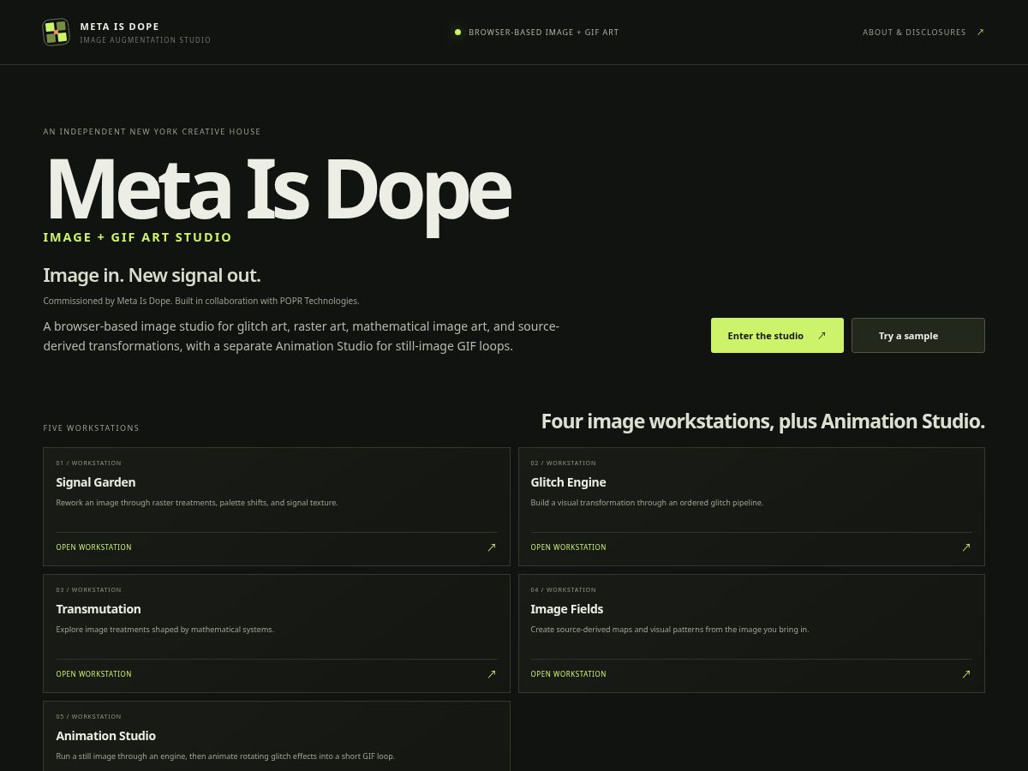Click the arrow icon on Image Fields card
The width and height of the screenshot is (1028, 771).
tap(966, 674)
